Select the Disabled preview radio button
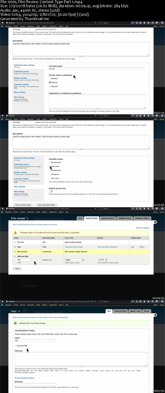The width and height of the screenshot is (165, 393). [50, 78]
